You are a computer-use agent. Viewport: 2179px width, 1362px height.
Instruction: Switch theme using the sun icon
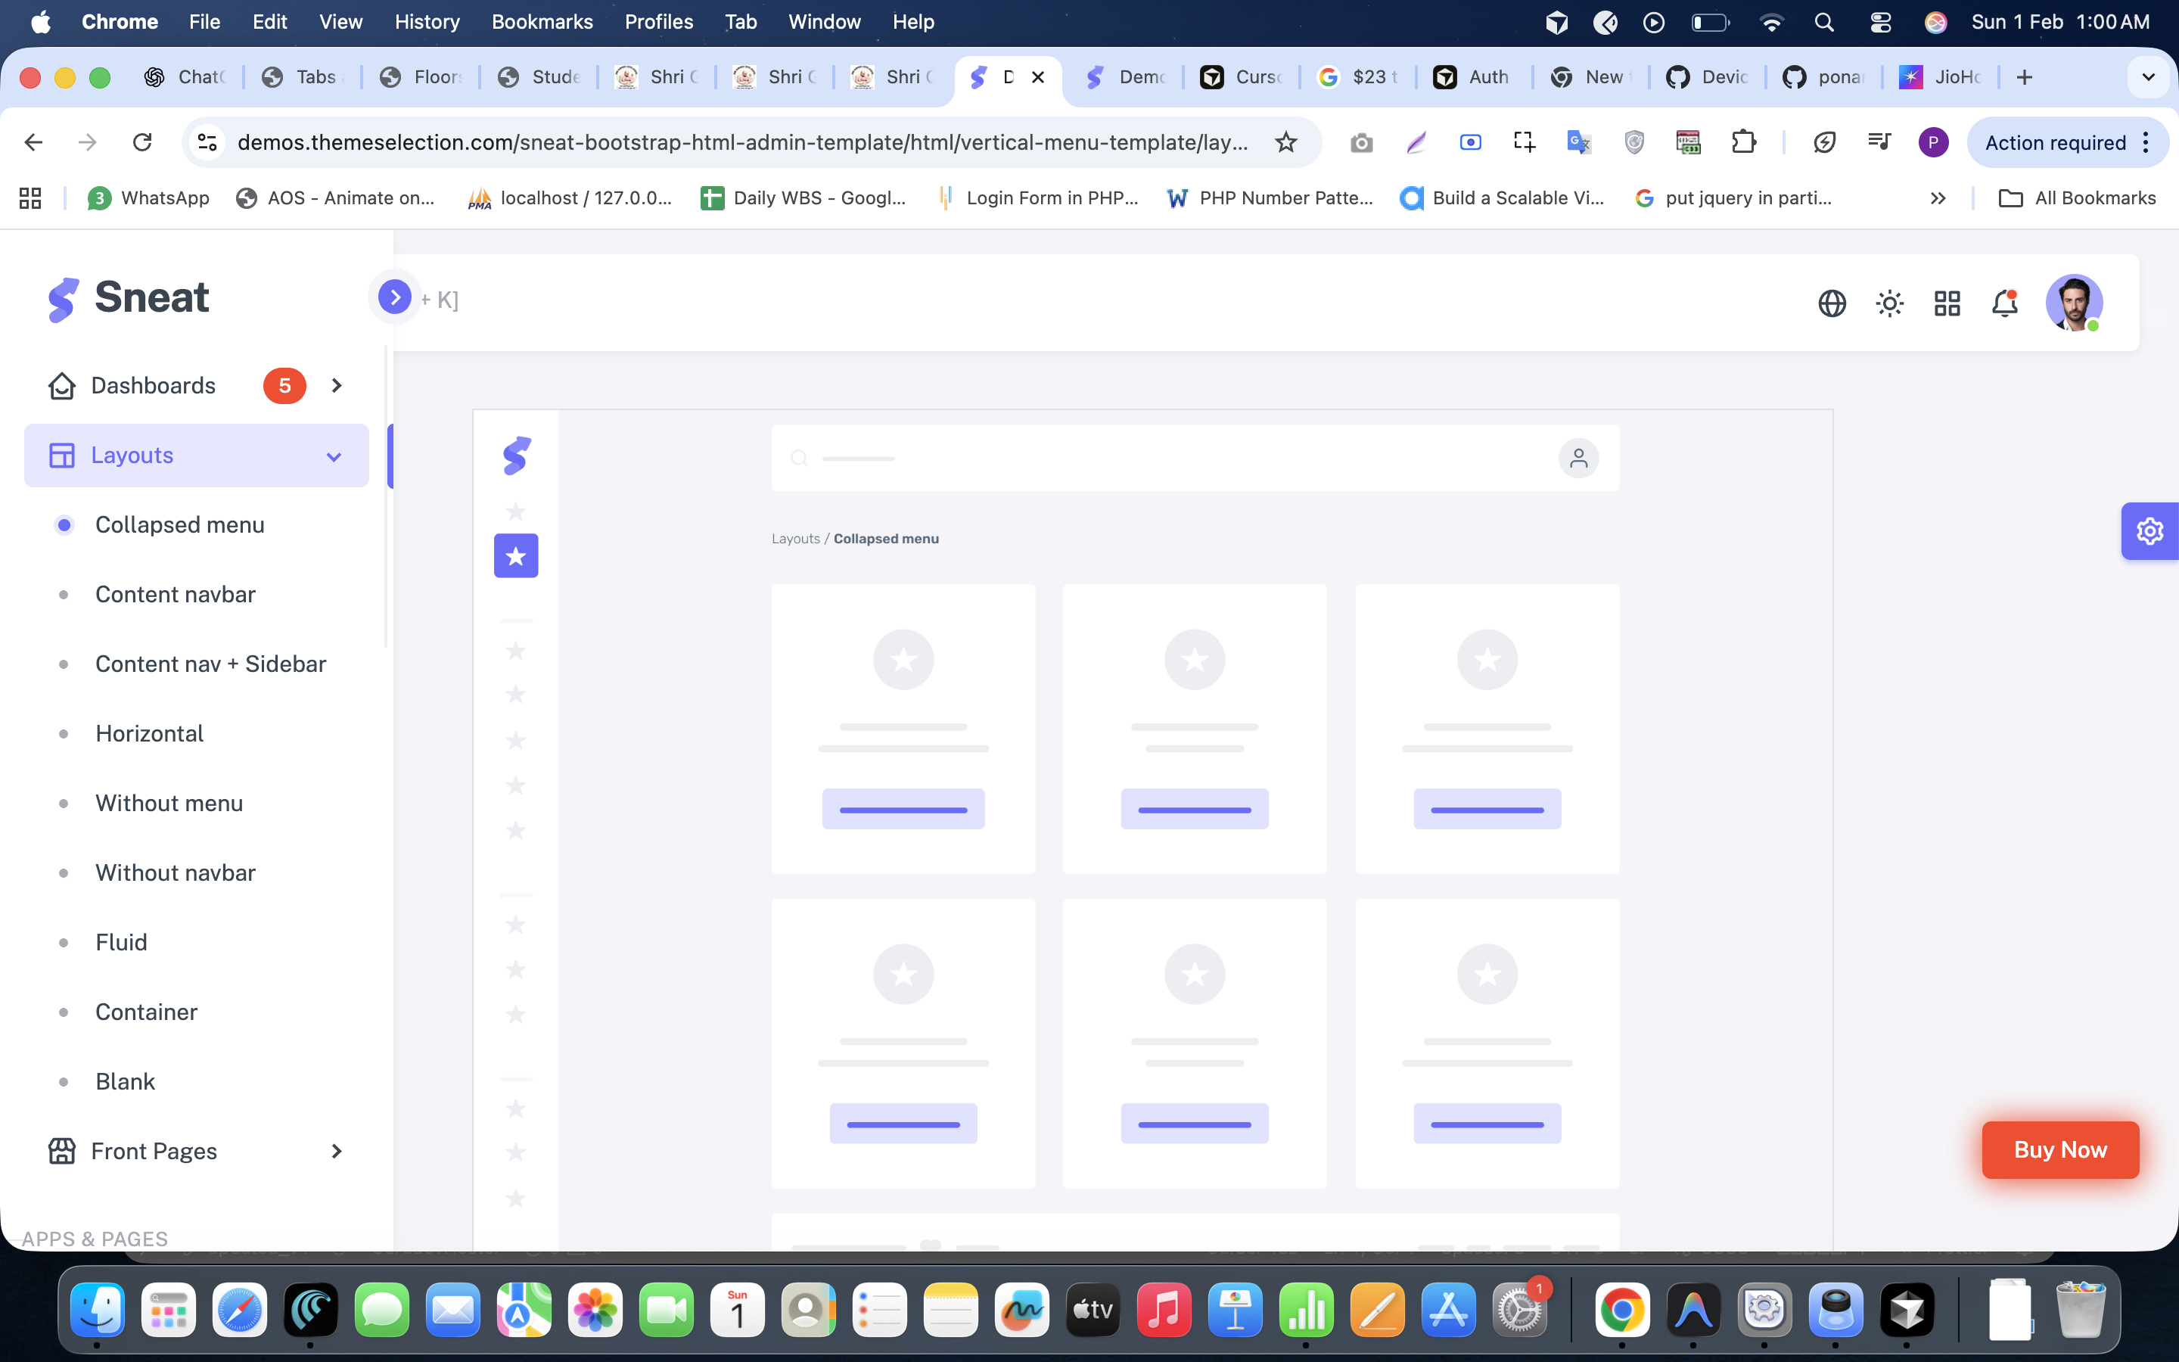(1889, 303)
